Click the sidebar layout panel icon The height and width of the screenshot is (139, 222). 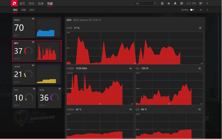201,3
